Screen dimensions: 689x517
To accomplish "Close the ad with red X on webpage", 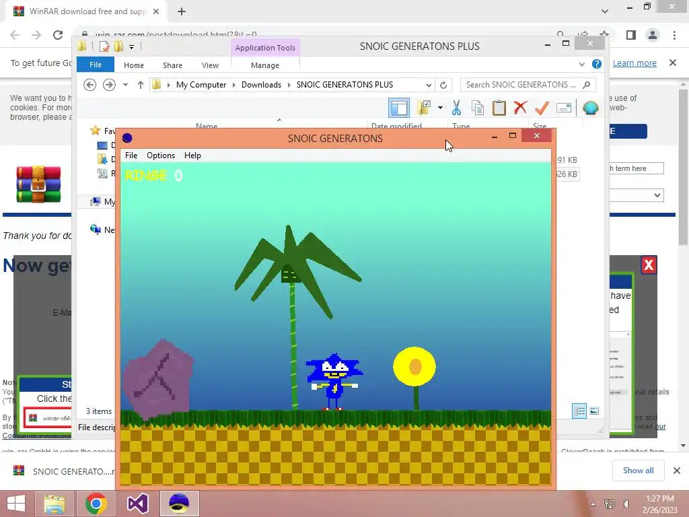I will click(649, 265).
